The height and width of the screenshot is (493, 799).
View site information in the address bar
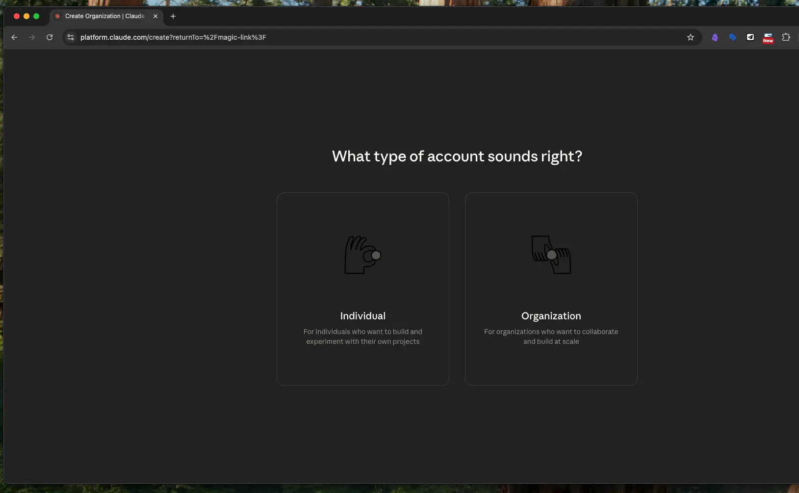[71, 37]
